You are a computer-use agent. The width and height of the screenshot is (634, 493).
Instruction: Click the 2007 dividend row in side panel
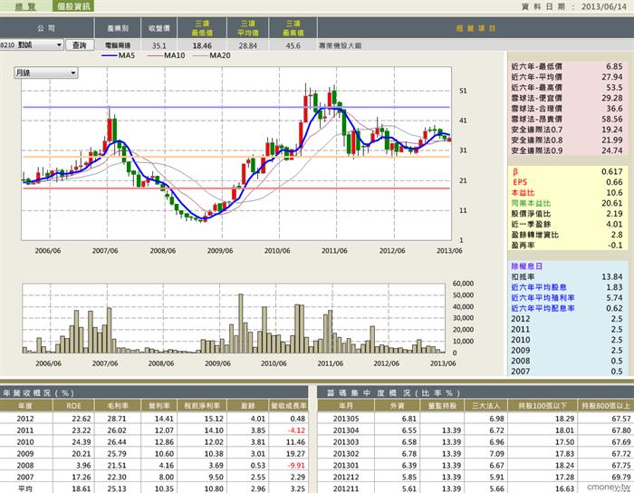point(567,372)
